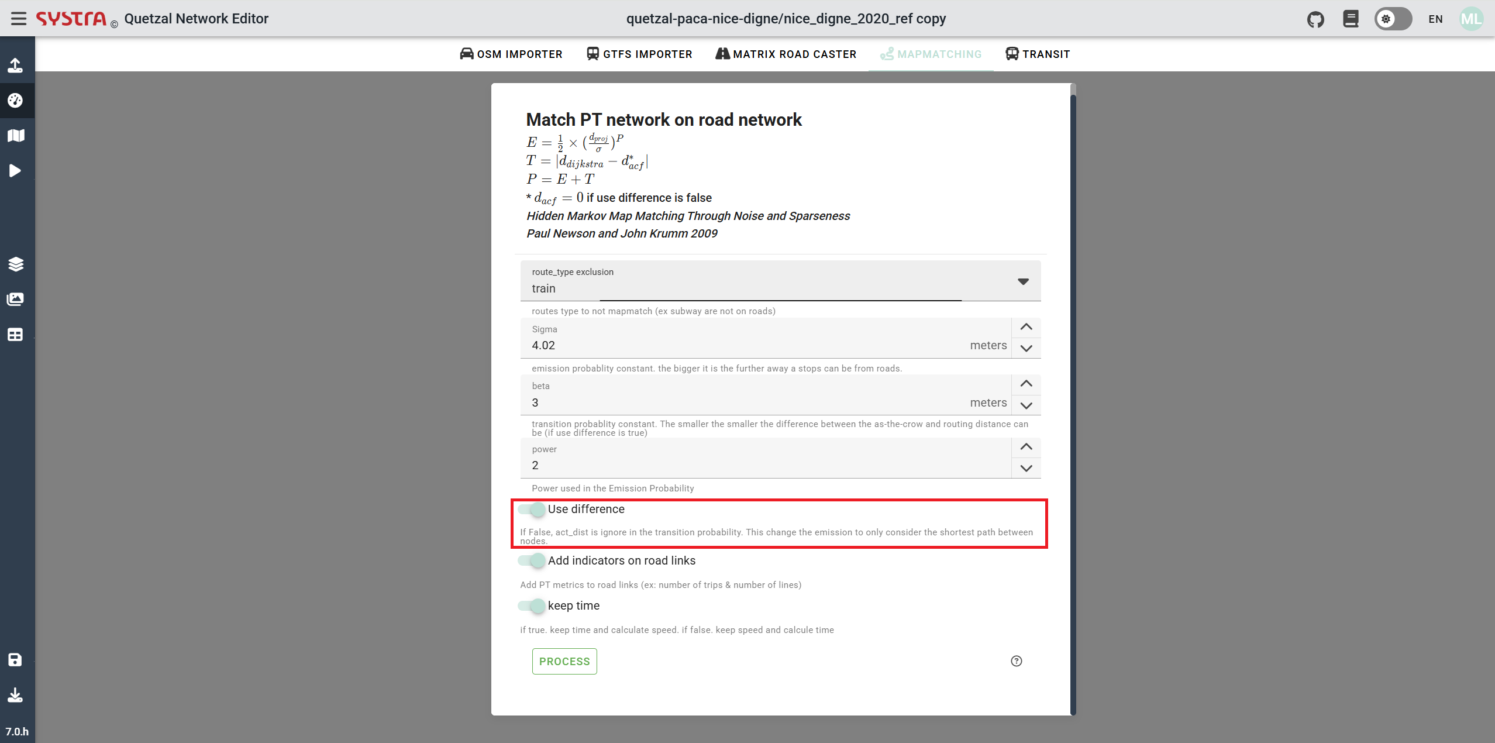Image resolution: width=1495 pixels, height=743 pixels.
Task: Switch to the Transit tab
Action: (1038, 54)
